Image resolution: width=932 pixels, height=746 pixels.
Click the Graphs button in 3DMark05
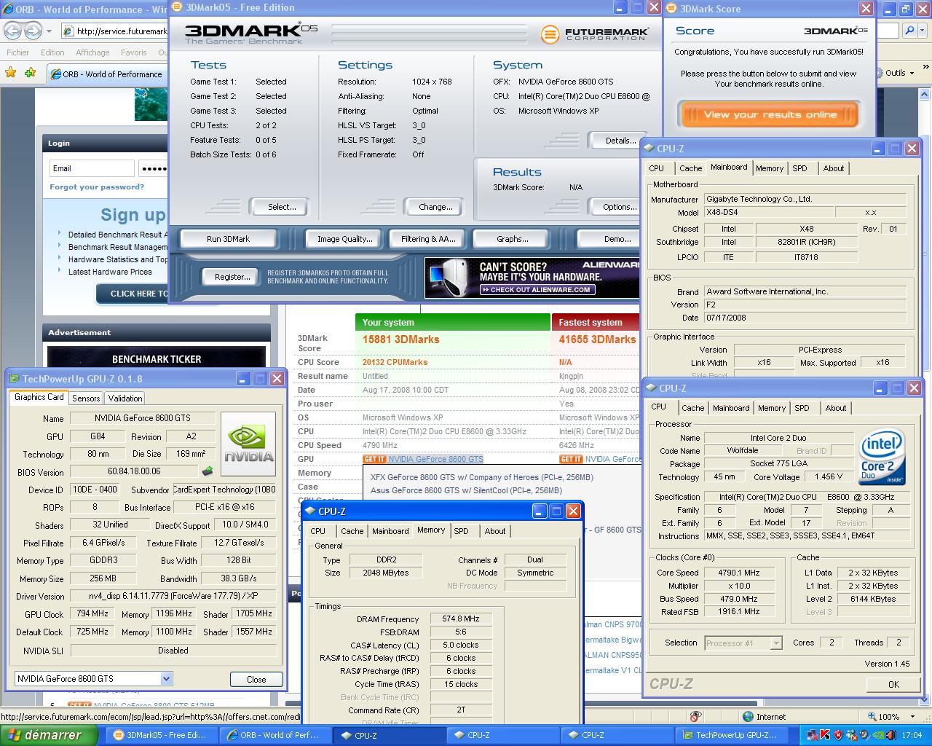point(513,239)
